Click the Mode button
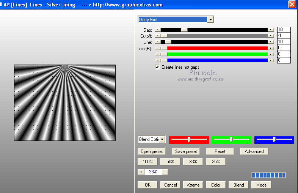 261,185
